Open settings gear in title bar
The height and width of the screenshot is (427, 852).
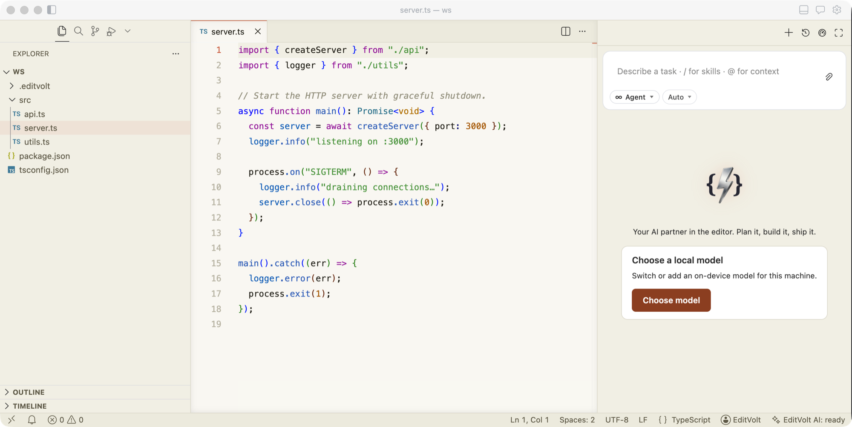point(837,10)
